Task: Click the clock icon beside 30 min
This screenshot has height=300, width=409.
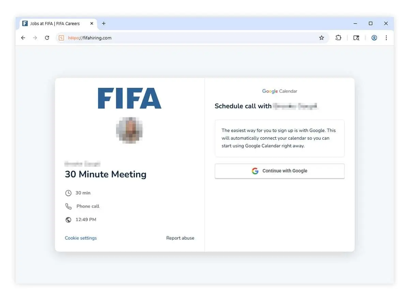Action: pos(69,193)
